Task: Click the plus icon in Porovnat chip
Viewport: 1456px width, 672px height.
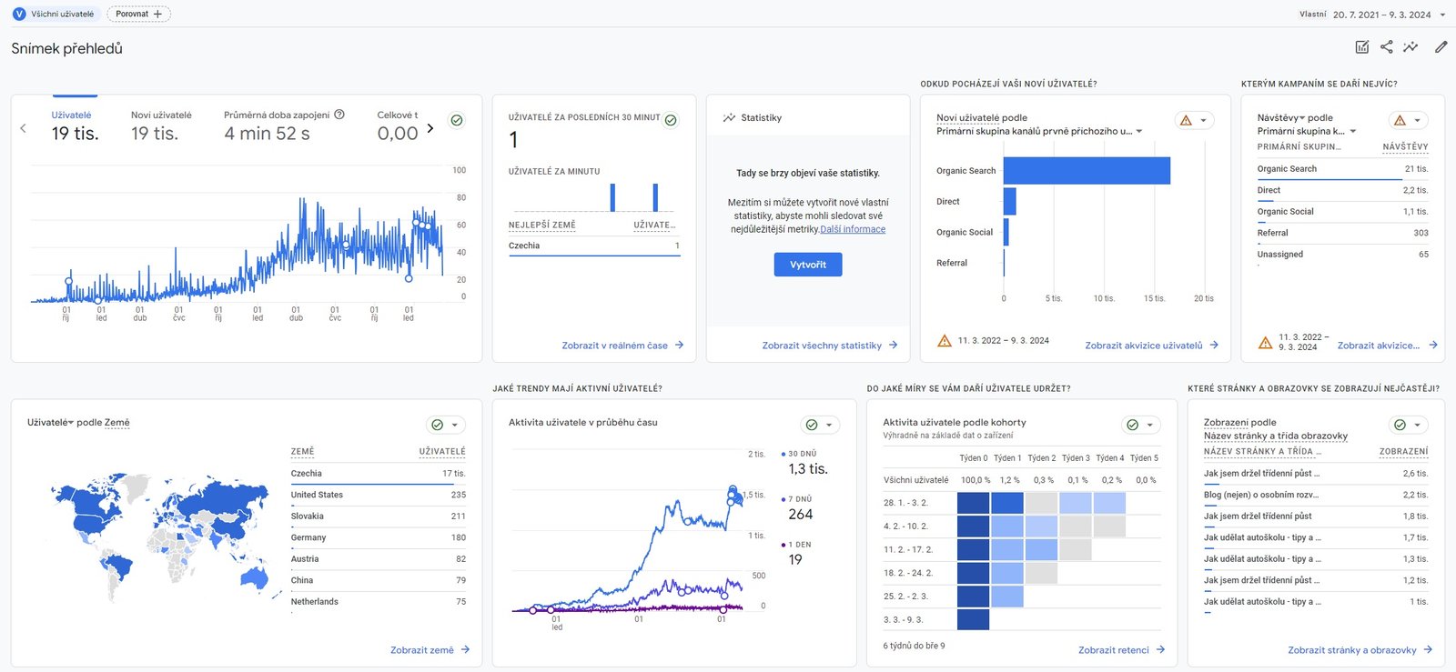Action: pyautogui.click(x=157, y=14)
